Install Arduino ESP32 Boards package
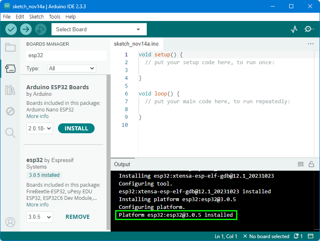Image resolution: width=320 pixels, height=241 pixels. (76, 128)
